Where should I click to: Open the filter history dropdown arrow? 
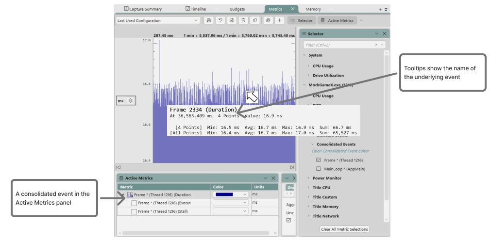pos(382,45)
